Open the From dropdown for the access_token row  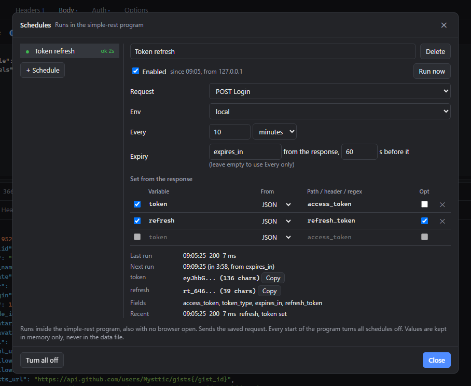point(276,204)
